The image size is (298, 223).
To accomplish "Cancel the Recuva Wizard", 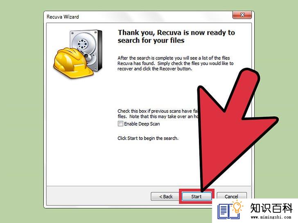I will pyautogui.click(x=232, y=196).
